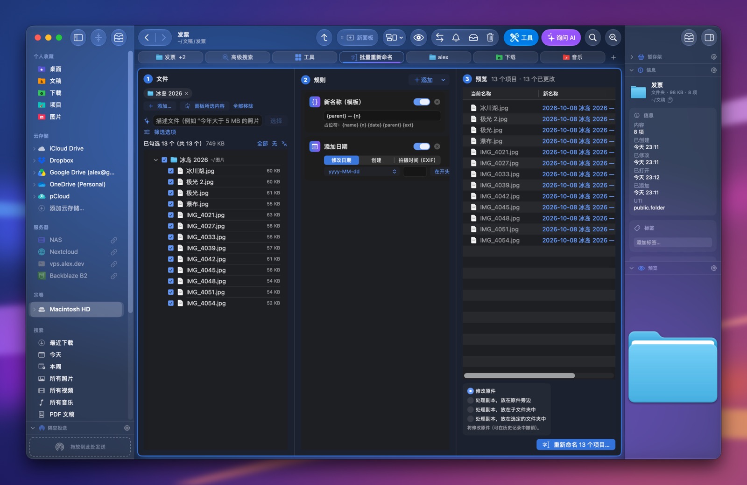Navigate back with the left arrow
Screen dimensions: 747x485
click(x=147, y=38)
